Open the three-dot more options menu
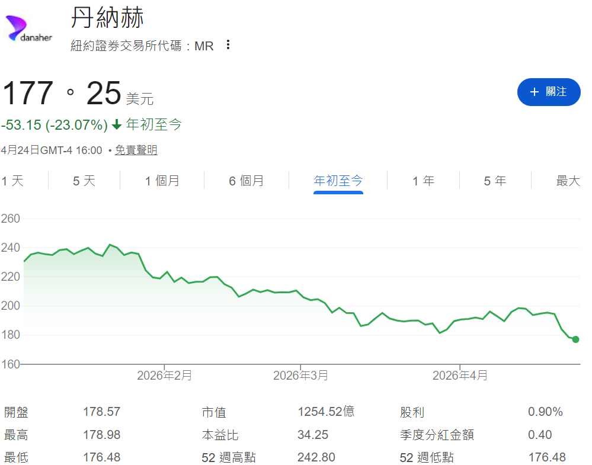Screen dimensions: 592x465 (x=228, y=45)
